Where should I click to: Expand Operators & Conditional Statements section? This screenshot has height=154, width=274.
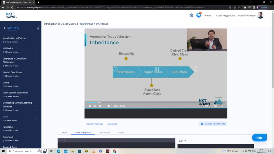pyautogui.click(x=19, y=62)
